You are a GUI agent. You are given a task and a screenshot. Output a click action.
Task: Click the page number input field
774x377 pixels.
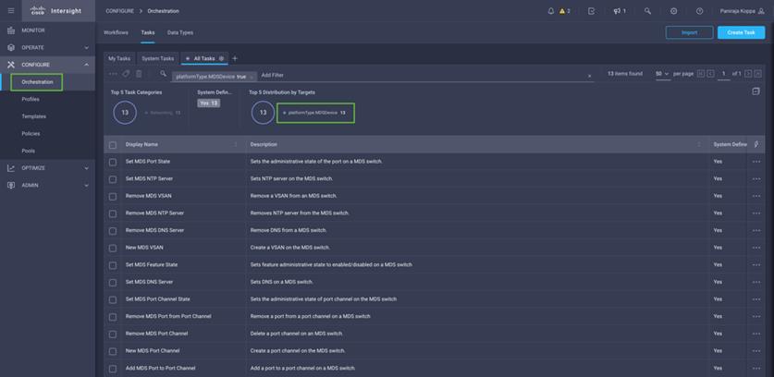(724, 74)
